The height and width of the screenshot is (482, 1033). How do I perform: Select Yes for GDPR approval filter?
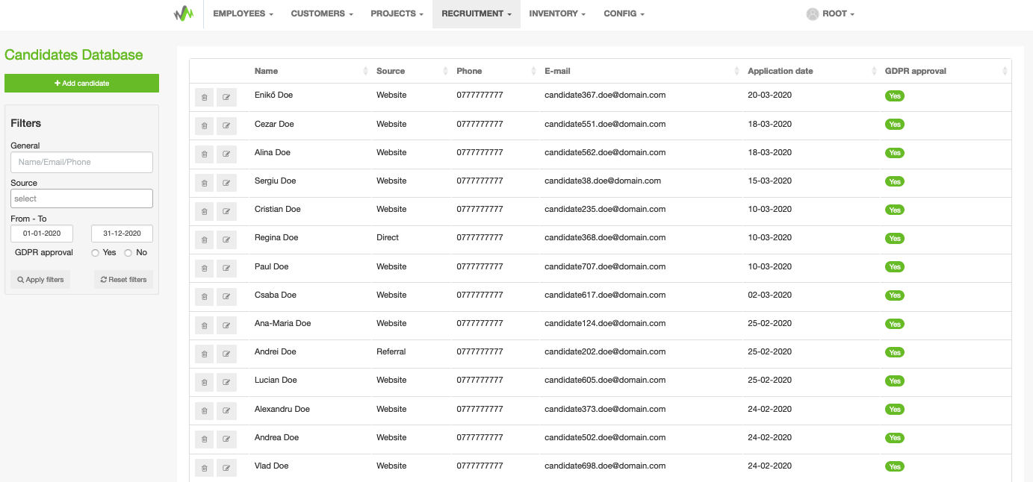[x=96, y=253]
